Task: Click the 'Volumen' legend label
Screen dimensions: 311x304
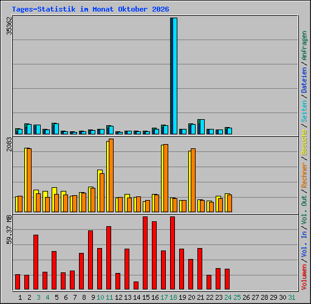Action: coord(304,277)
